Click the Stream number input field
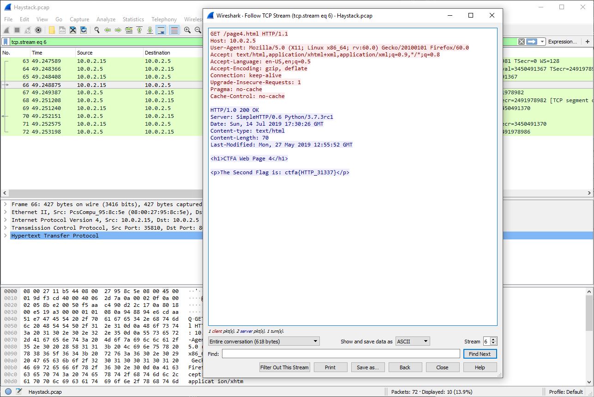594x397 pixels. click(487, 342)
